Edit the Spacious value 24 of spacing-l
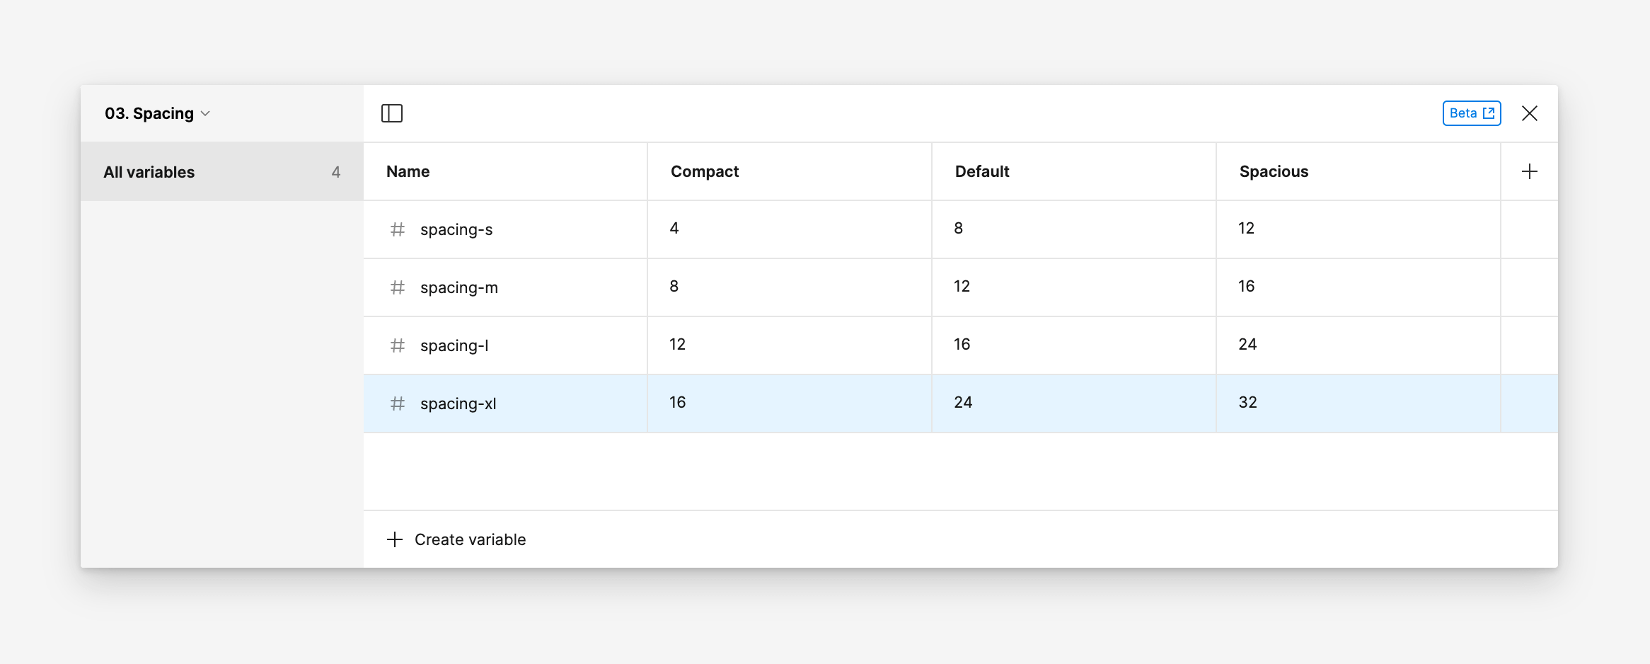 click(x=1358, y=345)
